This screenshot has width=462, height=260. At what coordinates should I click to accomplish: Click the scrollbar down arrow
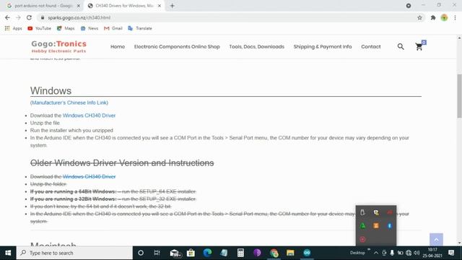(x=459, y=243)
